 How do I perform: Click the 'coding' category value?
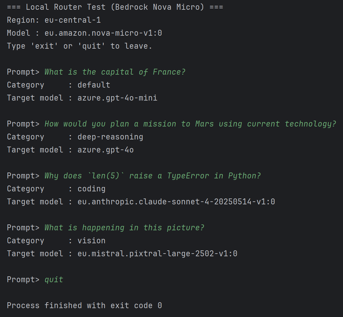point(91,189)
